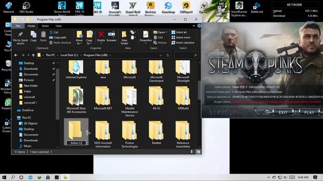The image size is (323, 181).
Task: Click Pin to Quick access icon
Action: [20, 38]
